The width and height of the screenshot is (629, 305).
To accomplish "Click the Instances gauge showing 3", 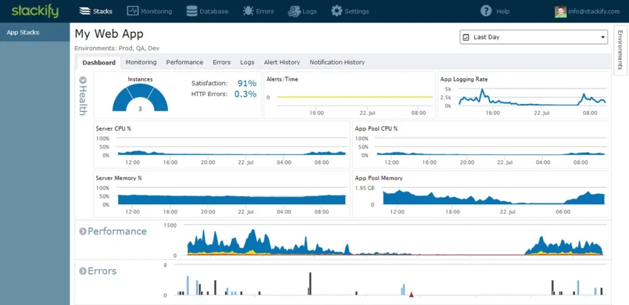I will [140, 100].
